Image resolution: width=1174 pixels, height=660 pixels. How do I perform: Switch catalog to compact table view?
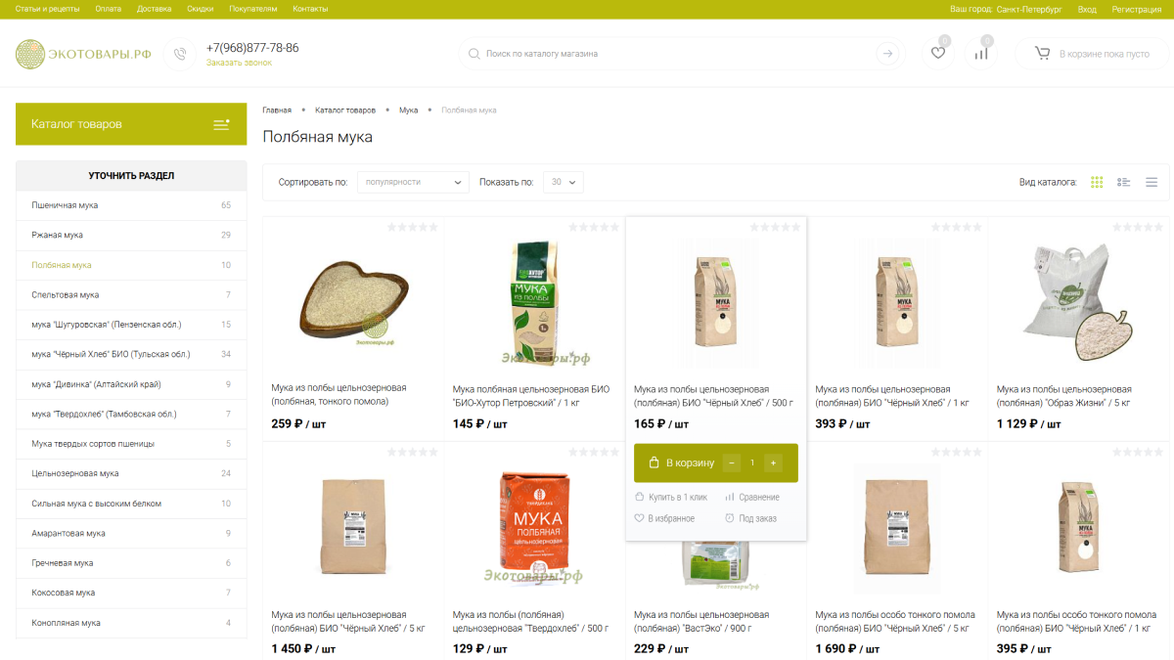coord(1151,182)
